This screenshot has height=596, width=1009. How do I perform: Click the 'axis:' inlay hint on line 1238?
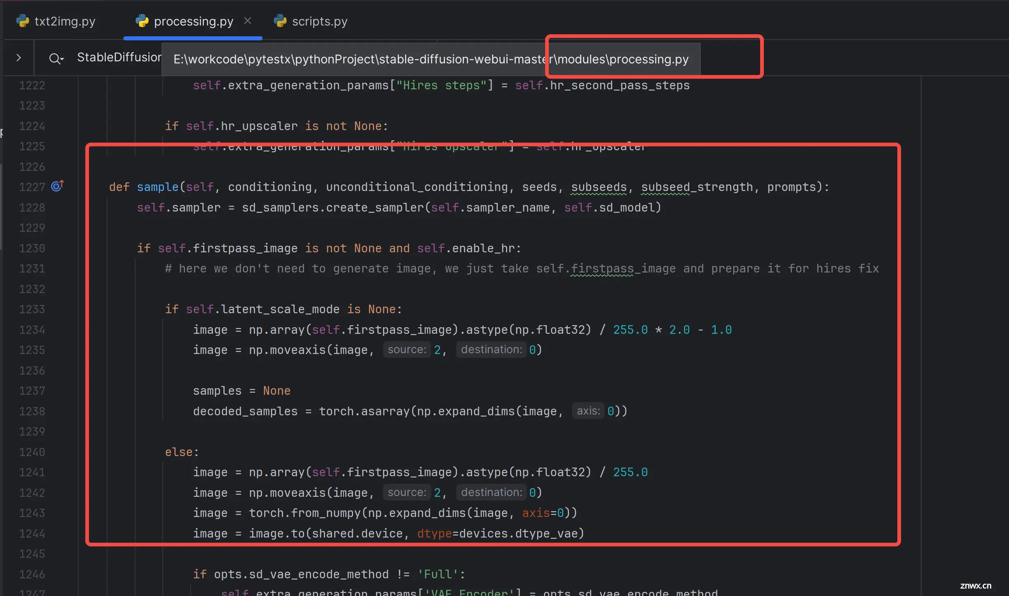click(x=588, y=411)
